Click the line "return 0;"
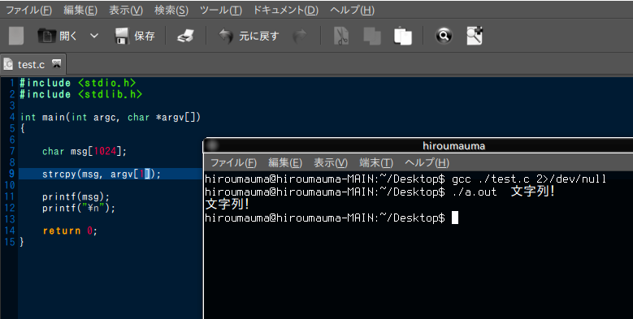Viewport: 633px width, 319px height. [70, 231]
